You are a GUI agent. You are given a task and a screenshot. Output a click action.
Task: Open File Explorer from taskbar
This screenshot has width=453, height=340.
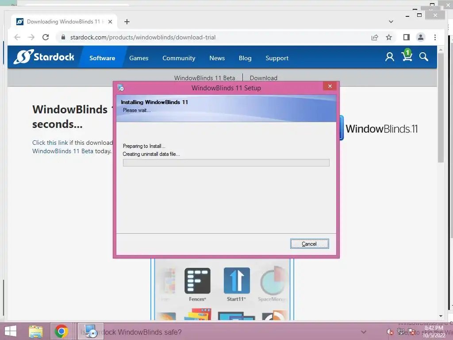point(36,331)
